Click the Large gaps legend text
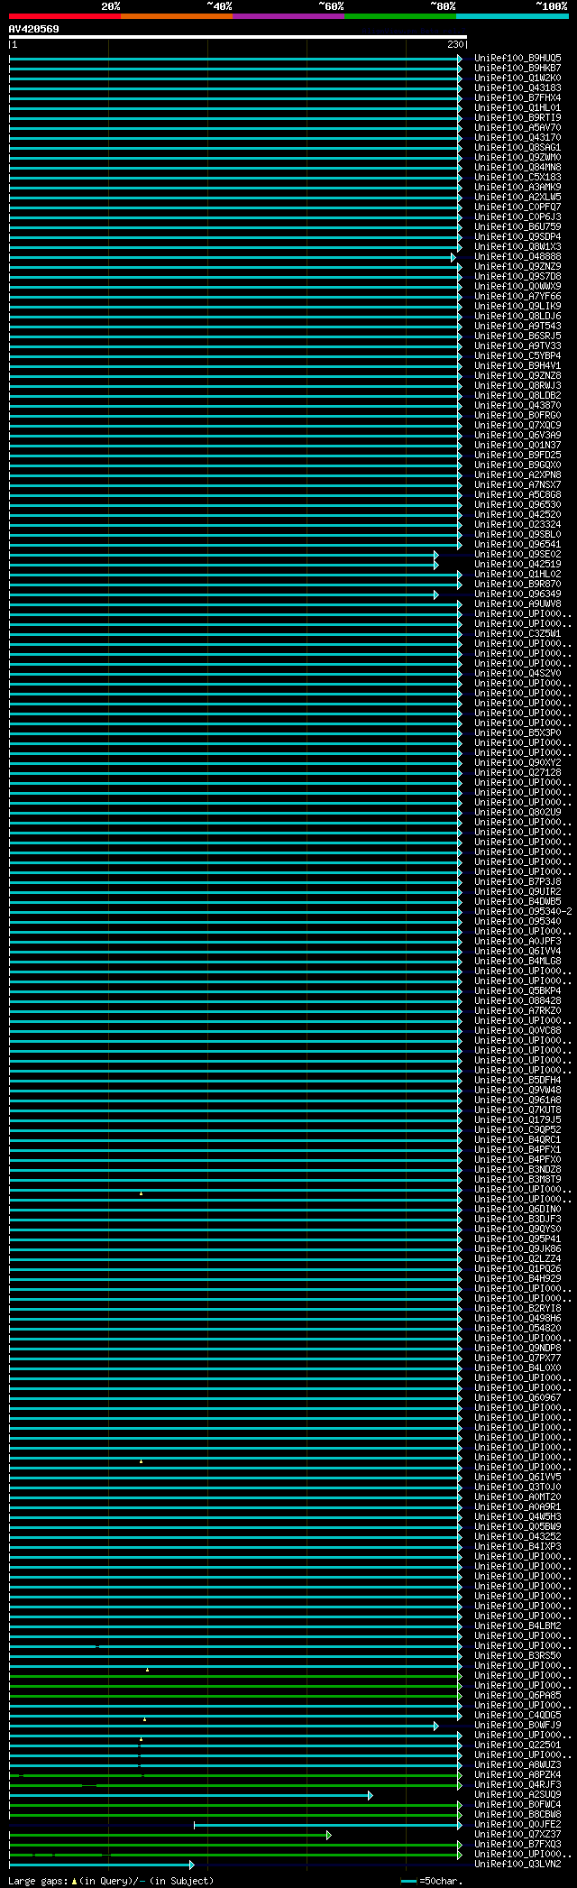The image size is (577, 1888). click(112, 1881)
